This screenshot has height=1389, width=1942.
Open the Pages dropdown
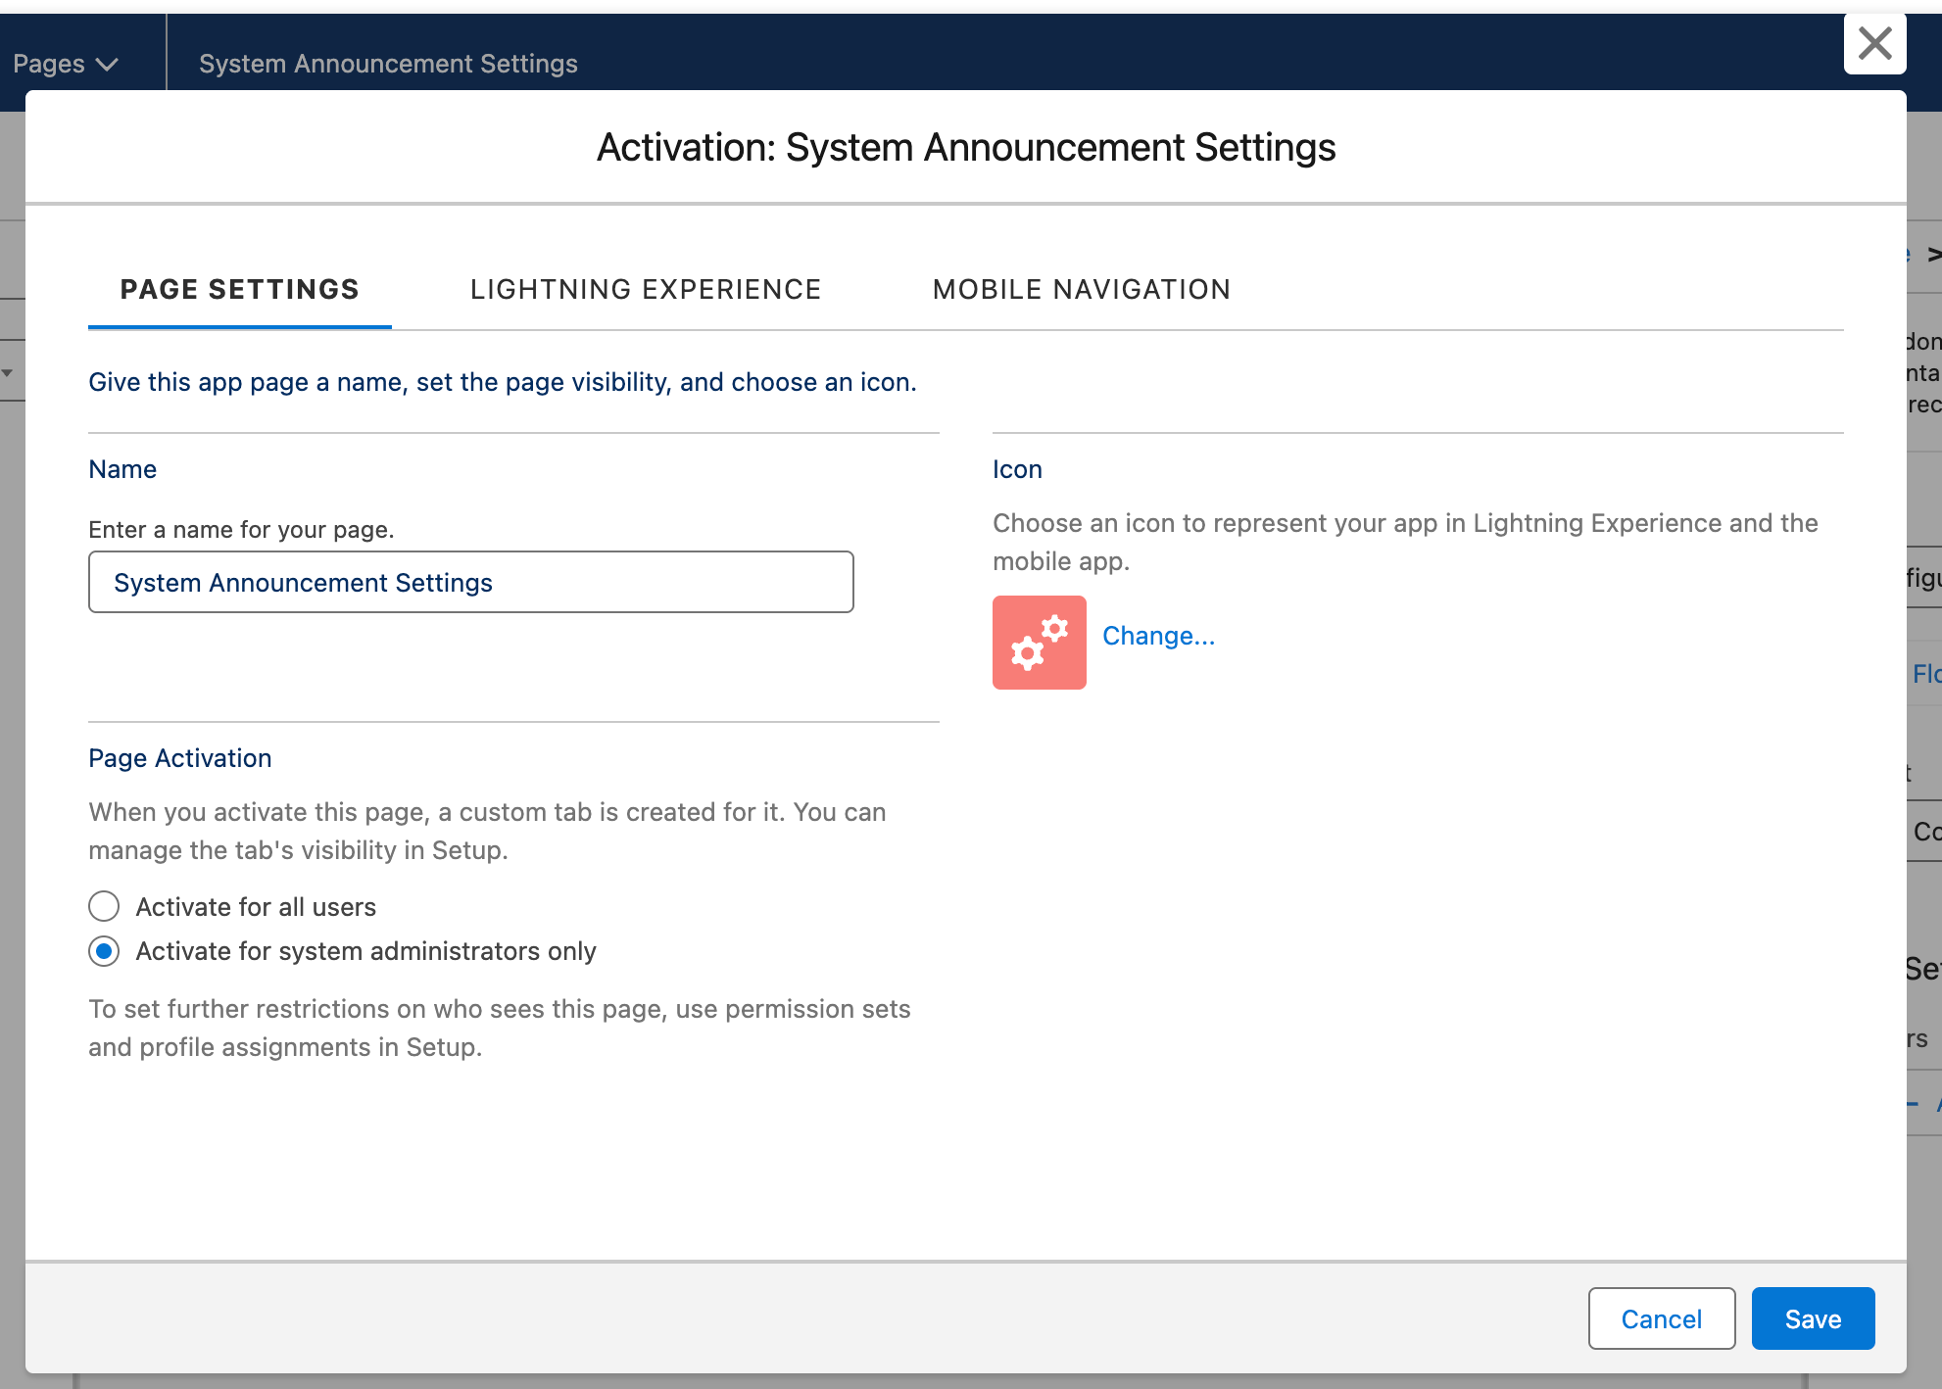tap(65, 63)
